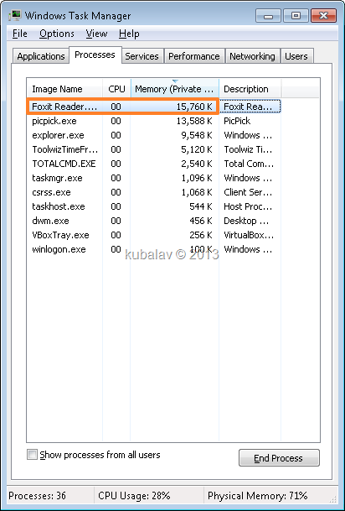The height and width of the screenshot is (511, 345).
Task: Switch to the Users tab
Action: tap(296, 56)
